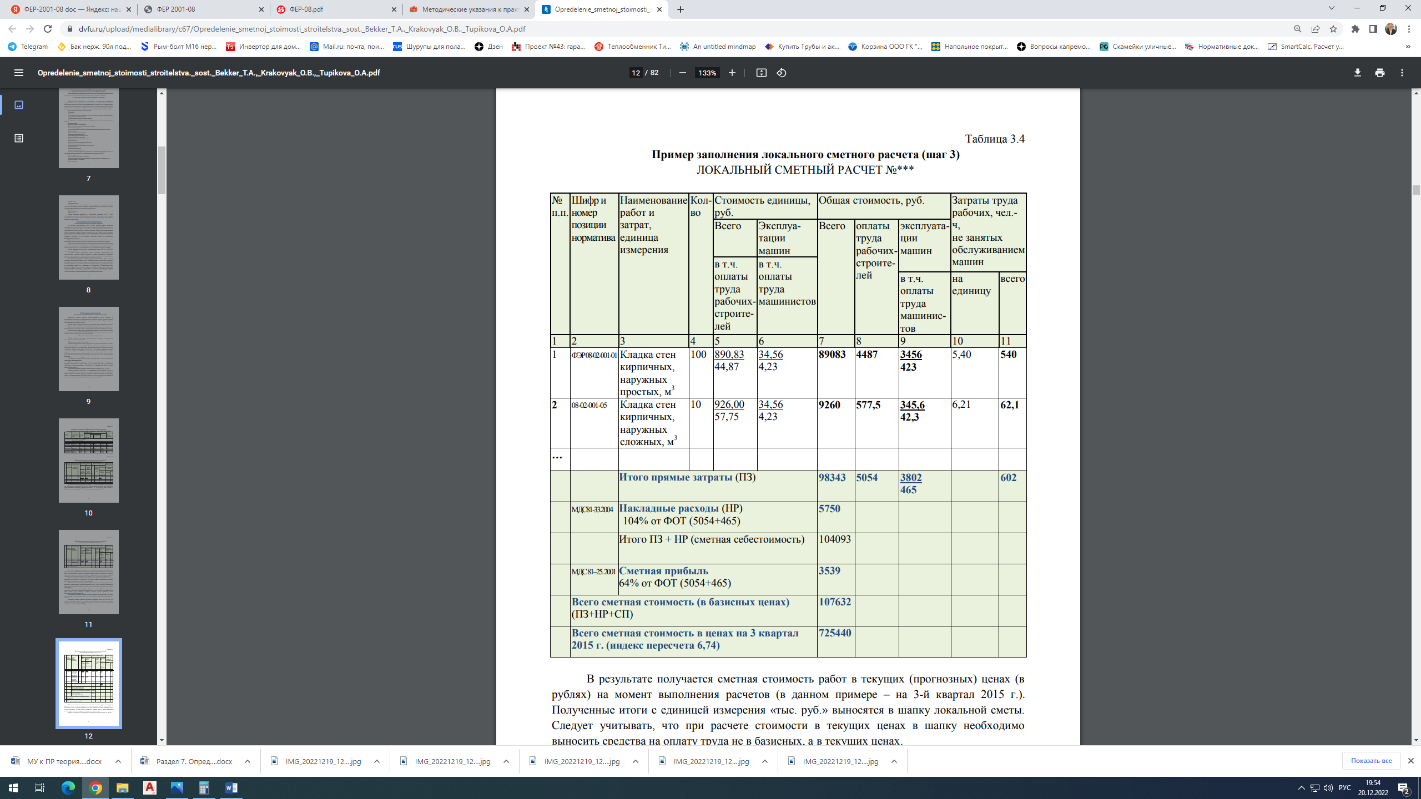
Task: Close the ФЕР-08.pdf tab
Action: tap(394, 9)
